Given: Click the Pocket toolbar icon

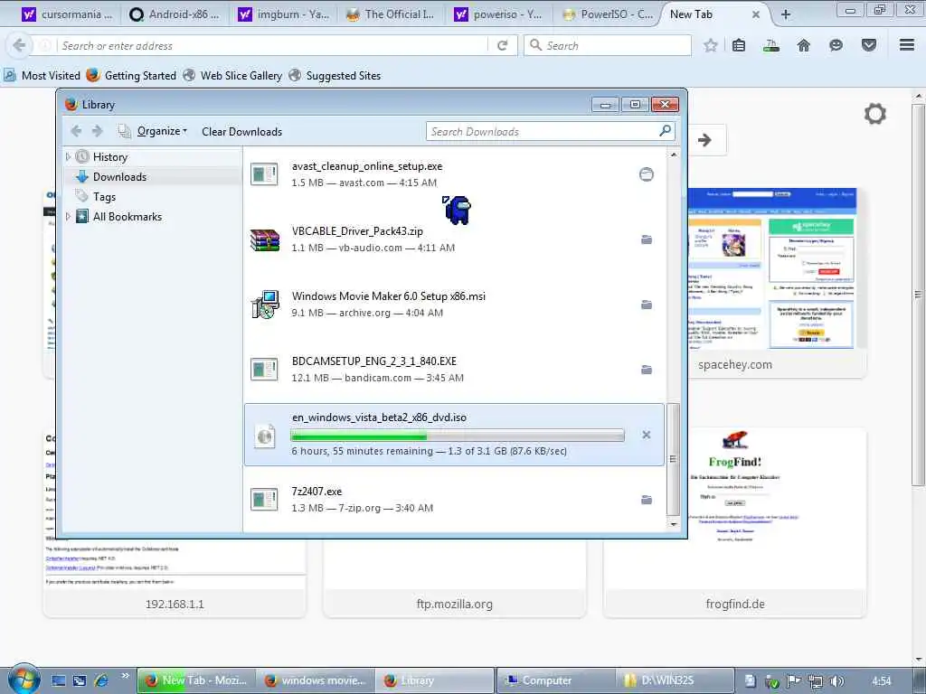Looking at the screenshot, I should tap(869, 45).
